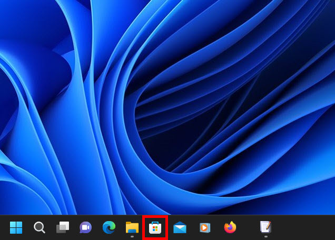Image resolution: width=335 pixels, height=240 pixels.
Task: Click the Search magnifier on the taskbar
Action: click(x=40, y=227)
